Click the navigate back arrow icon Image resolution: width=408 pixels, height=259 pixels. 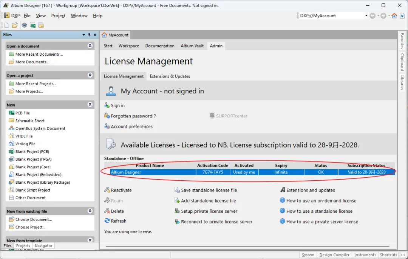[x=372, y=15]
